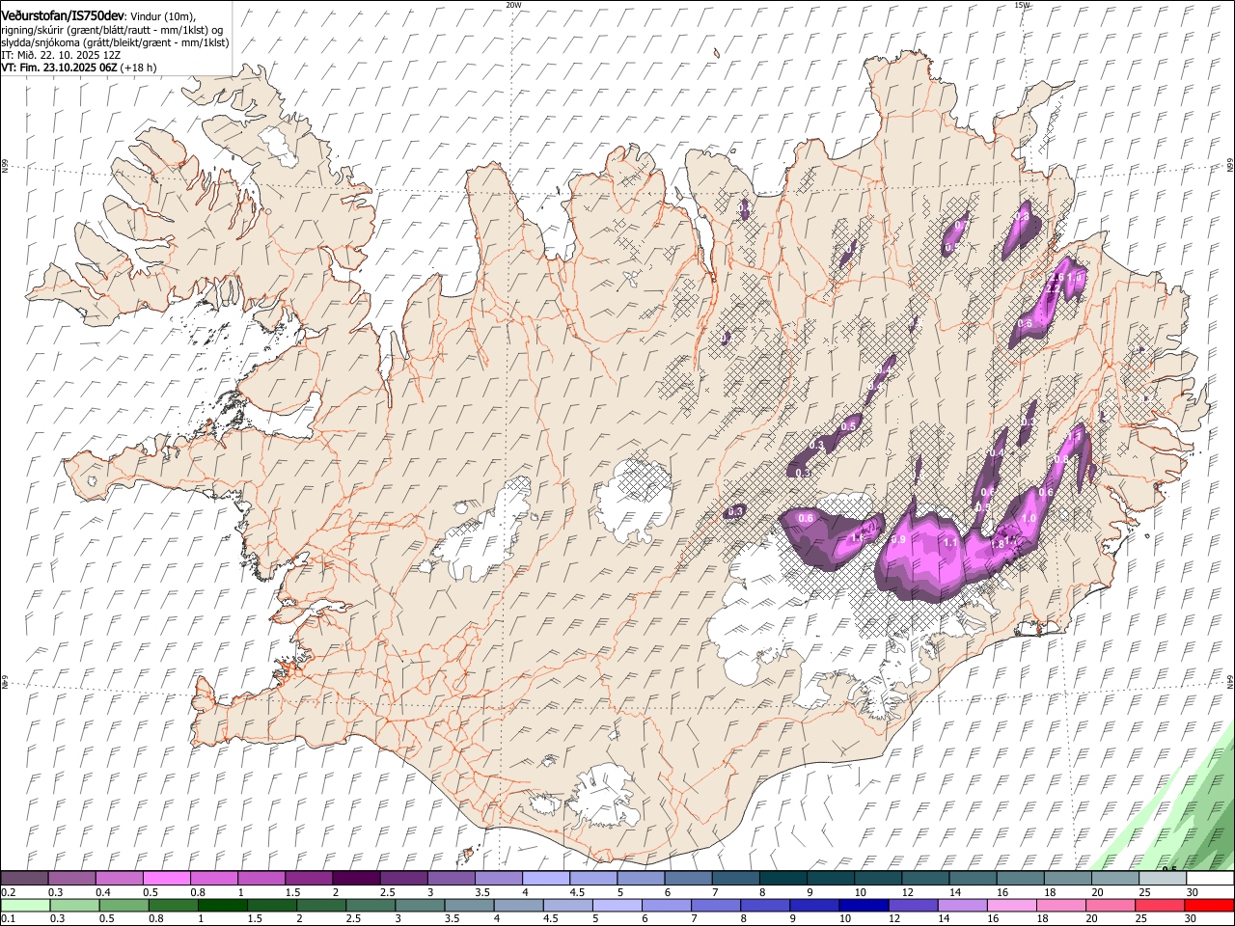Click the upper legend swatch labeled 3

coord(451,878)
